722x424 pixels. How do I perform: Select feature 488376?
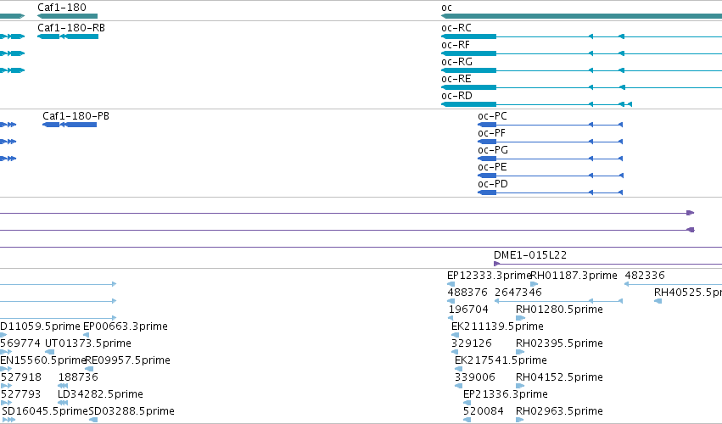(x=467, y=293)
